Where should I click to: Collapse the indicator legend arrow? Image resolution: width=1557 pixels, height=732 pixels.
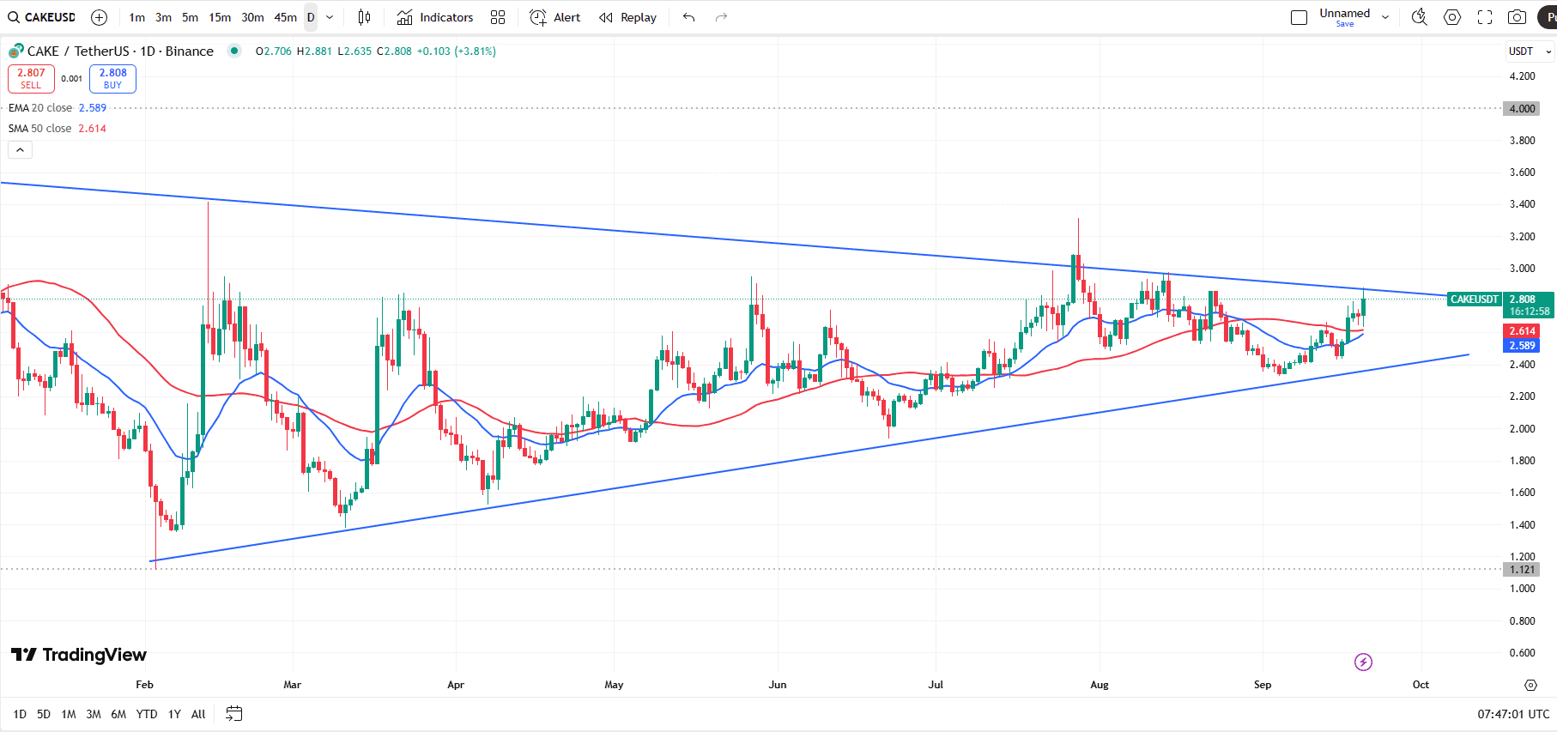click(x=20, y=150)
